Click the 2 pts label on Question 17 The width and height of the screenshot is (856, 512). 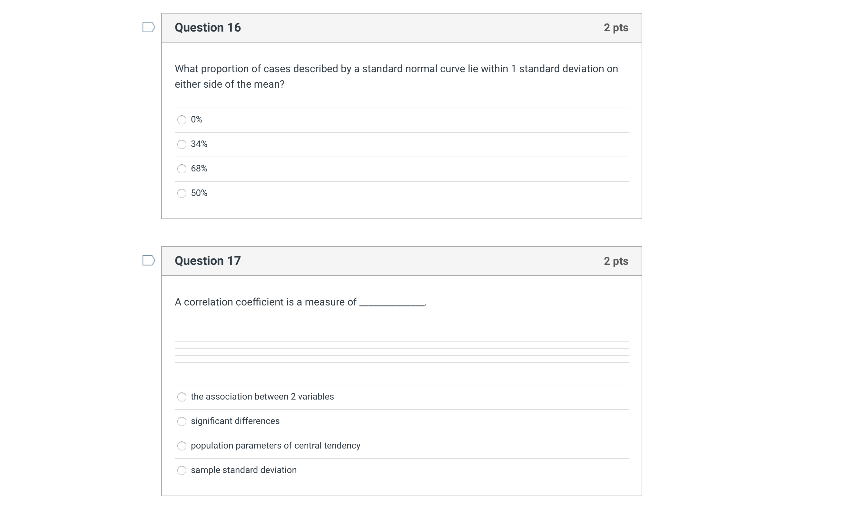tap(615, 261)
